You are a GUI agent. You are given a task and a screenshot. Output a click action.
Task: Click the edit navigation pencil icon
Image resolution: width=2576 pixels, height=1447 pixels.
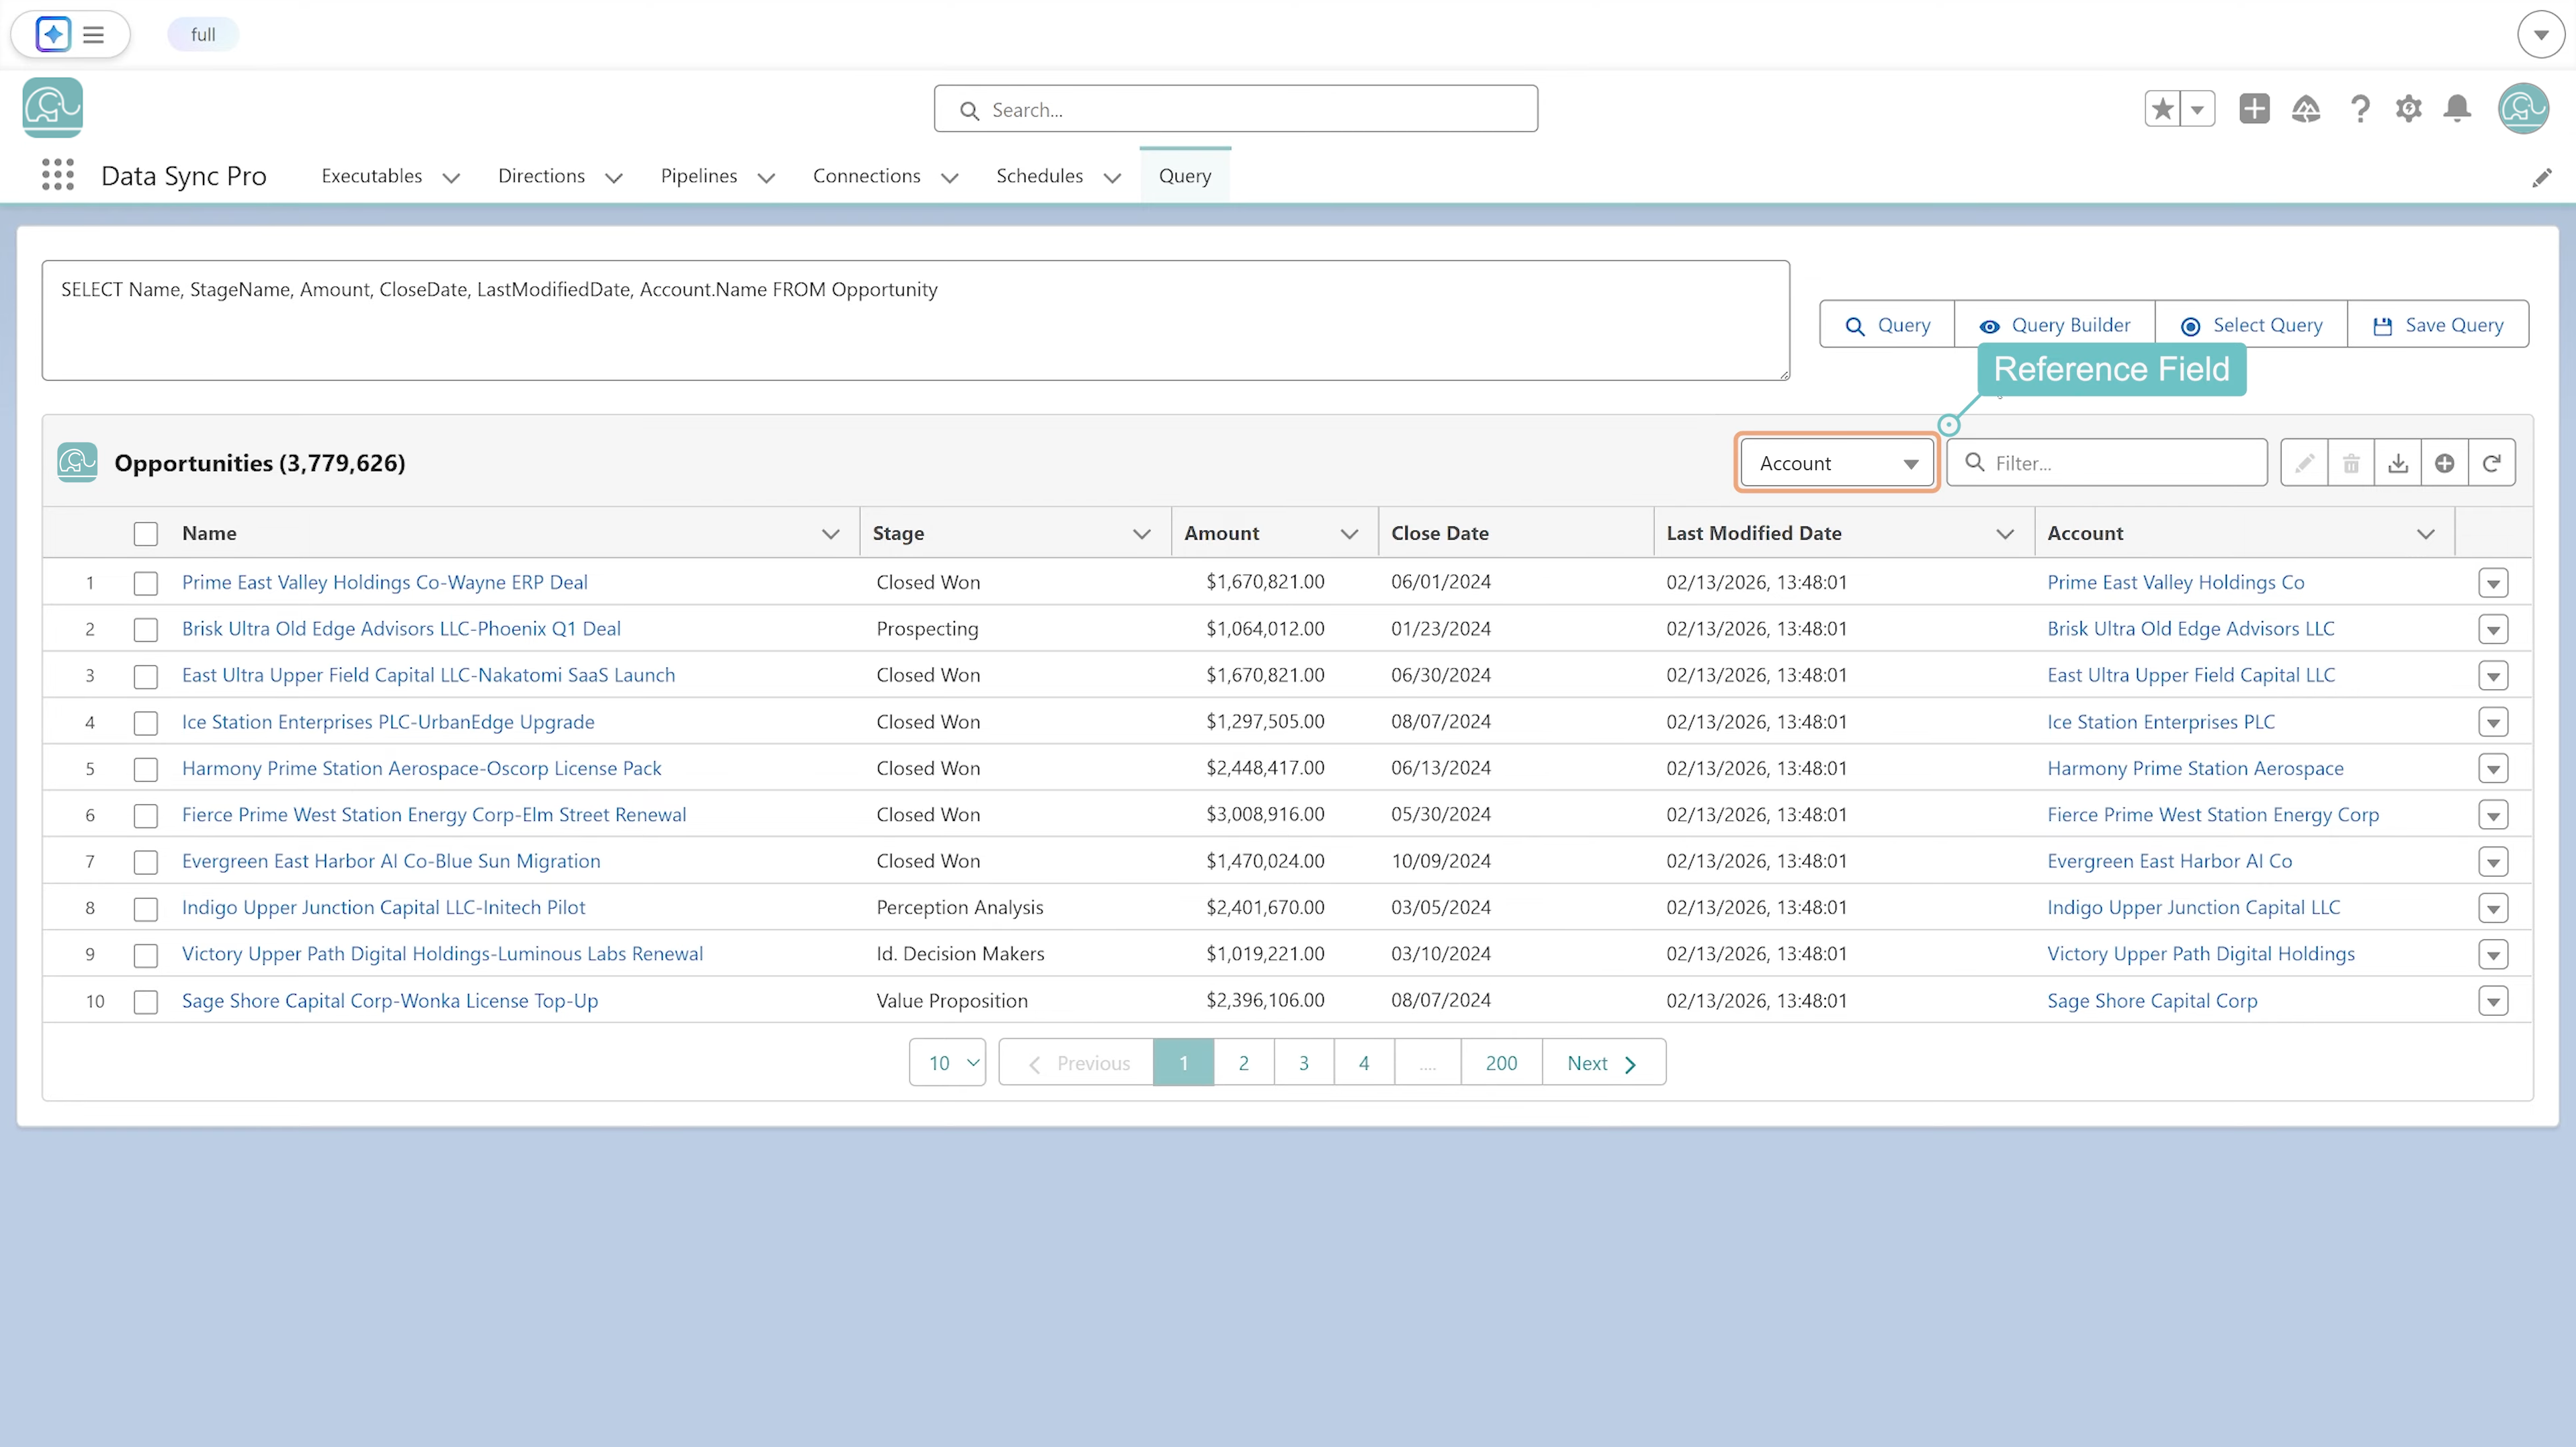[2542, 178]
